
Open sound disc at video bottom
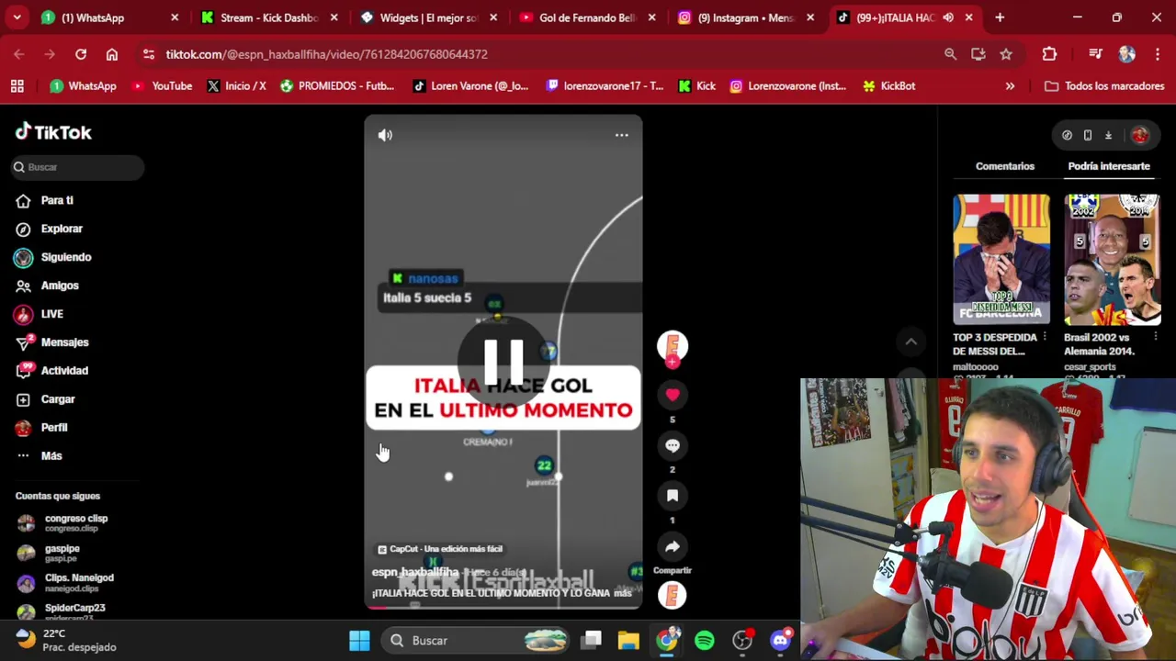673,595
